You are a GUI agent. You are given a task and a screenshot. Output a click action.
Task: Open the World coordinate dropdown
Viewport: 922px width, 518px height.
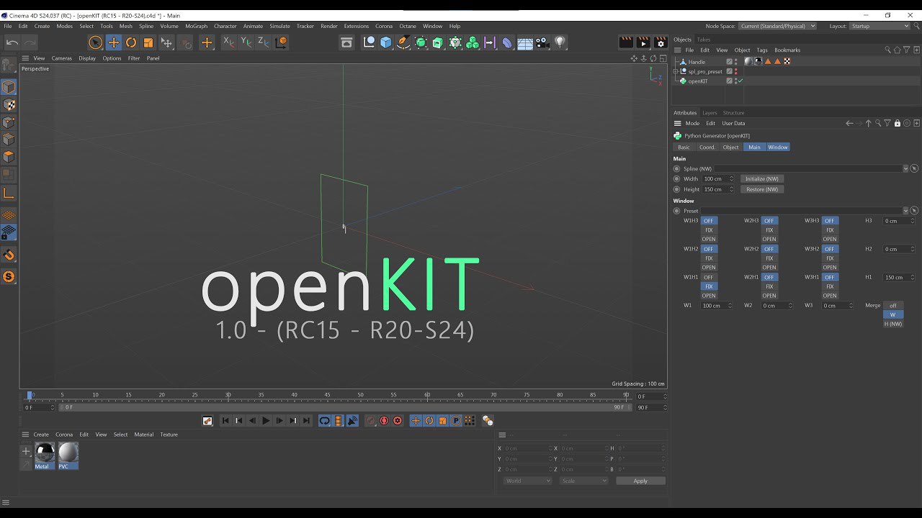pyautogui.click(x=528, y=481)
